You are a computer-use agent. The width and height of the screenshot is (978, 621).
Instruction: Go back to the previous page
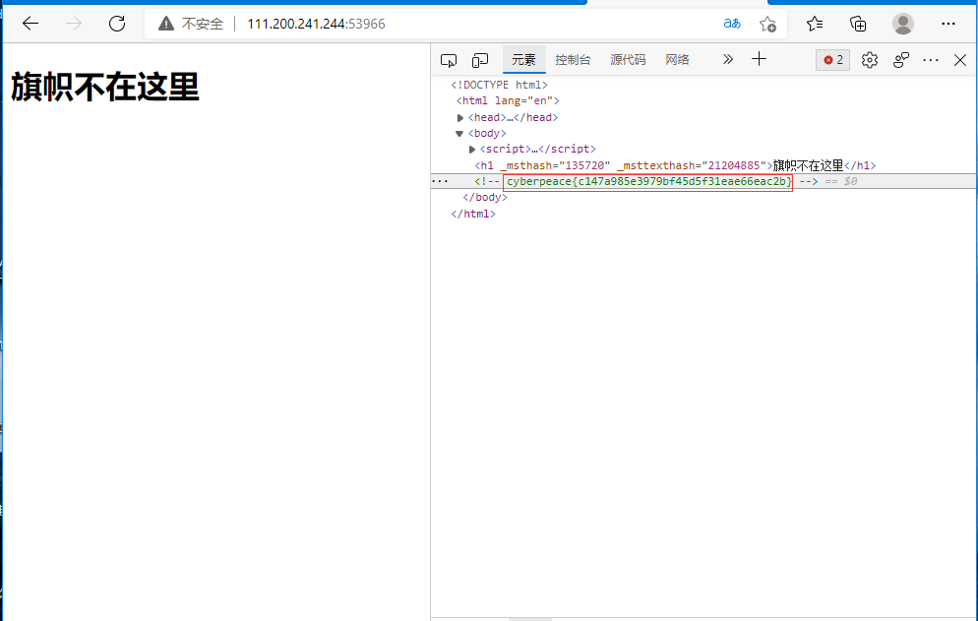pos(30,24)
